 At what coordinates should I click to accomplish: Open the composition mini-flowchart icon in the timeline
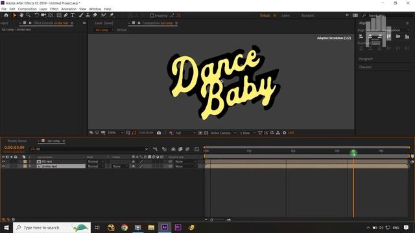tap(155, 150)
